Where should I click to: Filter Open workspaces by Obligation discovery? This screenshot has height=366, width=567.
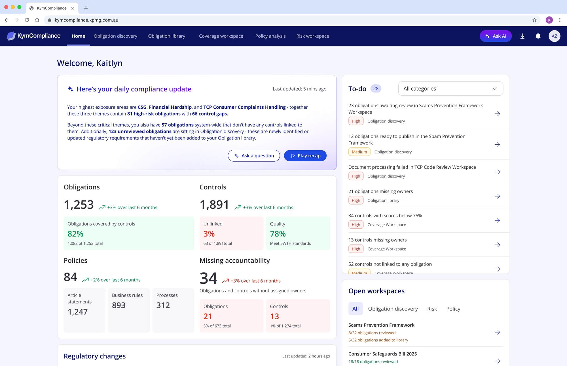393,309
